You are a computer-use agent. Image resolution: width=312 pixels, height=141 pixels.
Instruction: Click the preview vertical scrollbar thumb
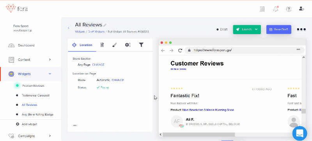(x=303, y=111)
